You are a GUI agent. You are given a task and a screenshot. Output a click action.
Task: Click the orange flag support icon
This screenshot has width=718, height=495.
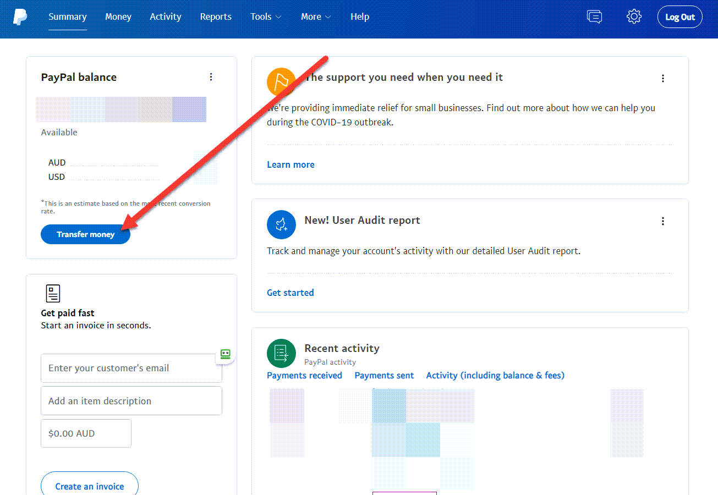[281, 82]
